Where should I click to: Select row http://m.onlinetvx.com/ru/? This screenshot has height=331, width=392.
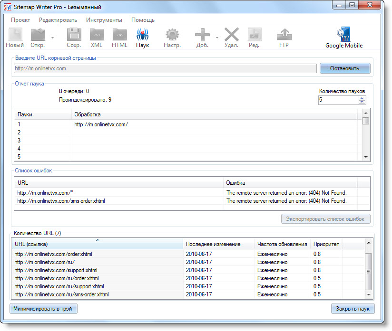click(188, 262)
